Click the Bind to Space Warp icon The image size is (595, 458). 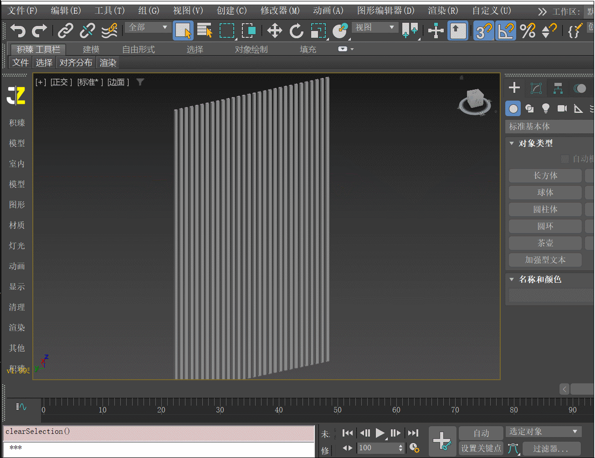[109, 31]
